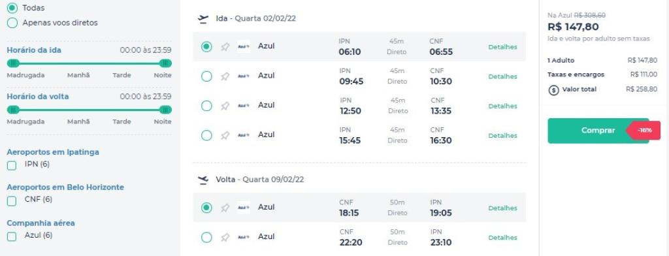Select the 22:20 return flight radio button

click(x=206, y=237)
